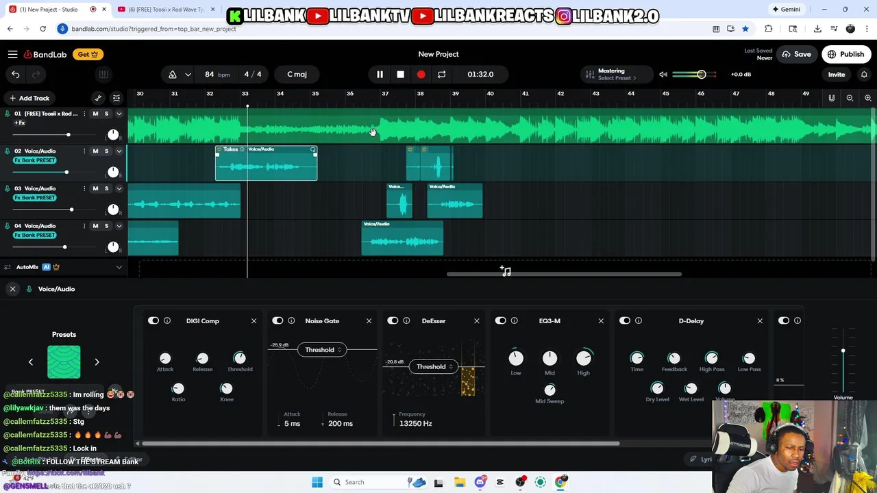Open track 04 three-dot menu

point(84,225)
